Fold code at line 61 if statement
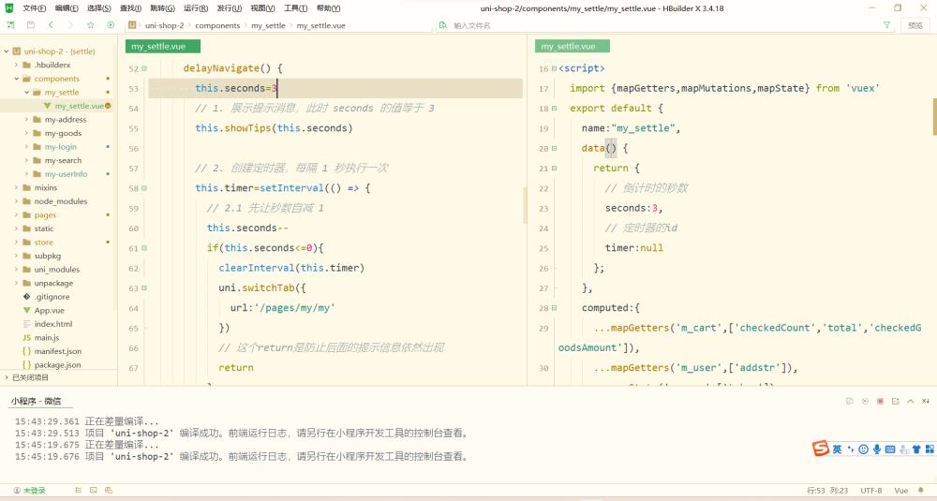Screen dimensions: 937x501 point(144,248)
